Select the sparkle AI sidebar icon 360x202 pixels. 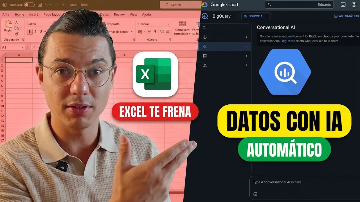click(205, 47)
